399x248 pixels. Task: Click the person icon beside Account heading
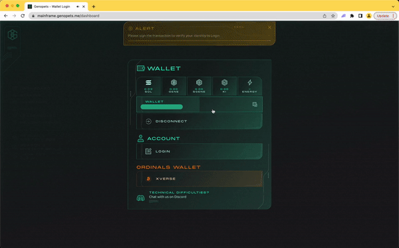(140, 139)
